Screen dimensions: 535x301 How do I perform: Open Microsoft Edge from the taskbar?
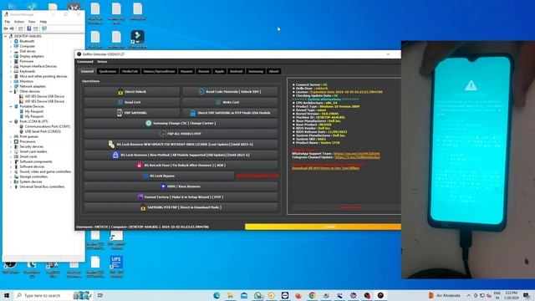point(217,295)
